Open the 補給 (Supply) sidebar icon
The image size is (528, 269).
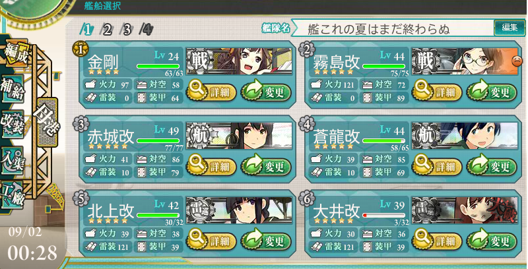coord(12,89)
